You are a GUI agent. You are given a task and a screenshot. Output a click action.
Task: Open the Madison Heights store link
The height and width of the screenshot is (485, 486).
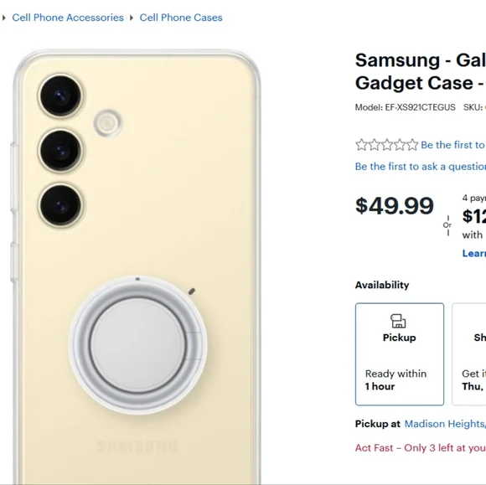point(445,424)
